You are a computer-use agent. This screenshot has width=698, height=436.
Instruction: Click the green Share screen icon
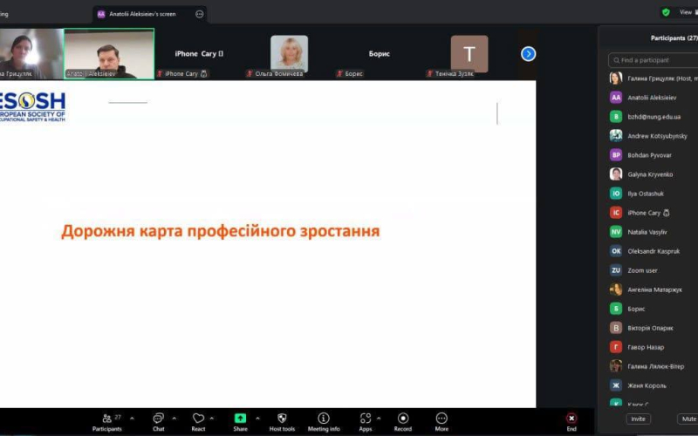[240, 419]
